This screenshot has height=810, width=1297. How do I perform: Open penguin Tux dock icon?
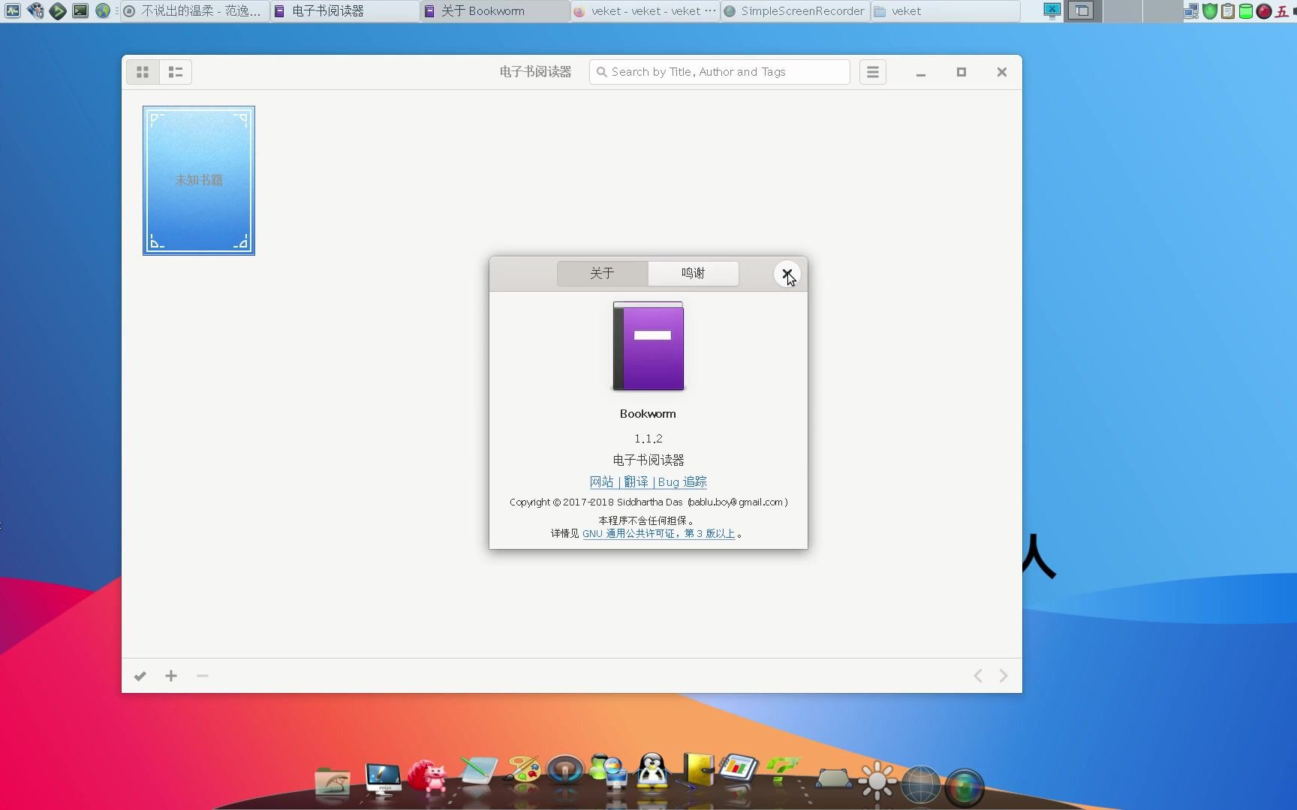coord(652,771)
